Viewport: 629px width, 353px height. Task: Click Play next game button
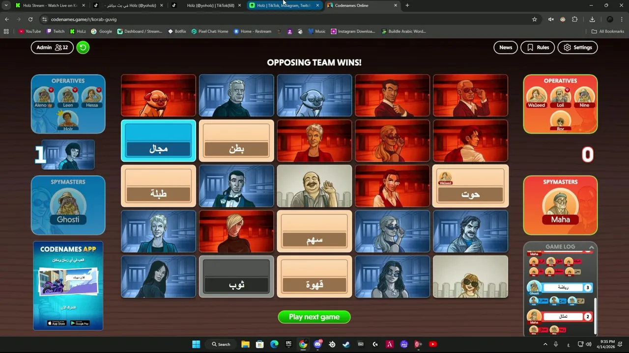(314, 317)
